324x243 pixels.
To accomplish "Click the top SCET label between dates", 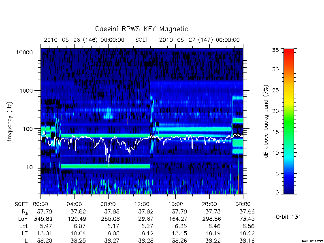I will click(142, 40).
